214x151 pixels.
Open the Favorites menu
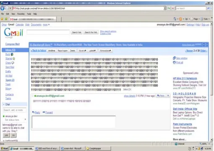coord(21,14)
